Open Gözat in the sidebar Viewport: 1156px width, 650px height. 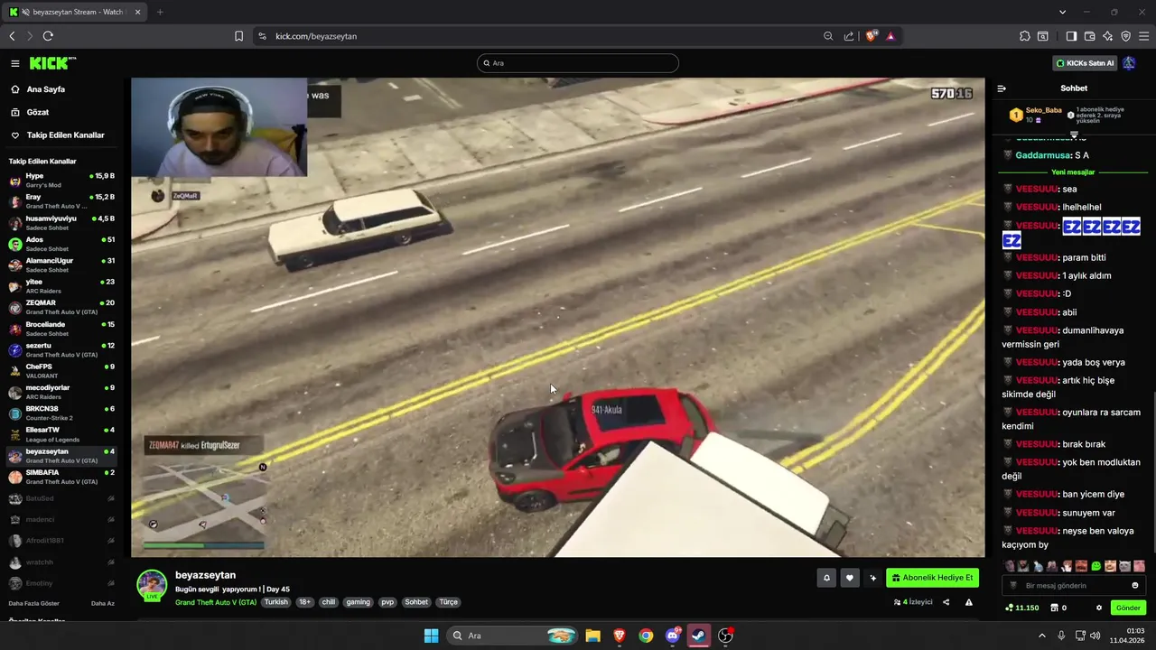click(38, 112)
